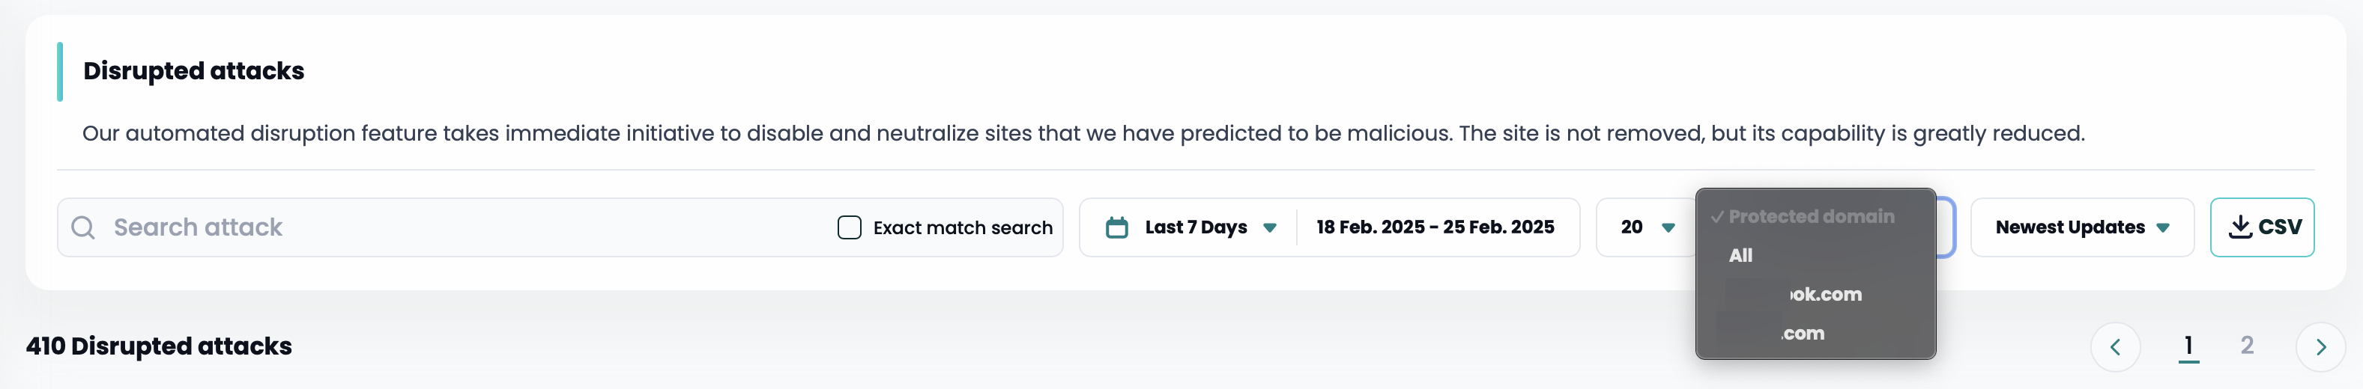Screen dimensions: 2363x389
Task: Go to next page with right chevron
Action: (x=2320, y=347)
